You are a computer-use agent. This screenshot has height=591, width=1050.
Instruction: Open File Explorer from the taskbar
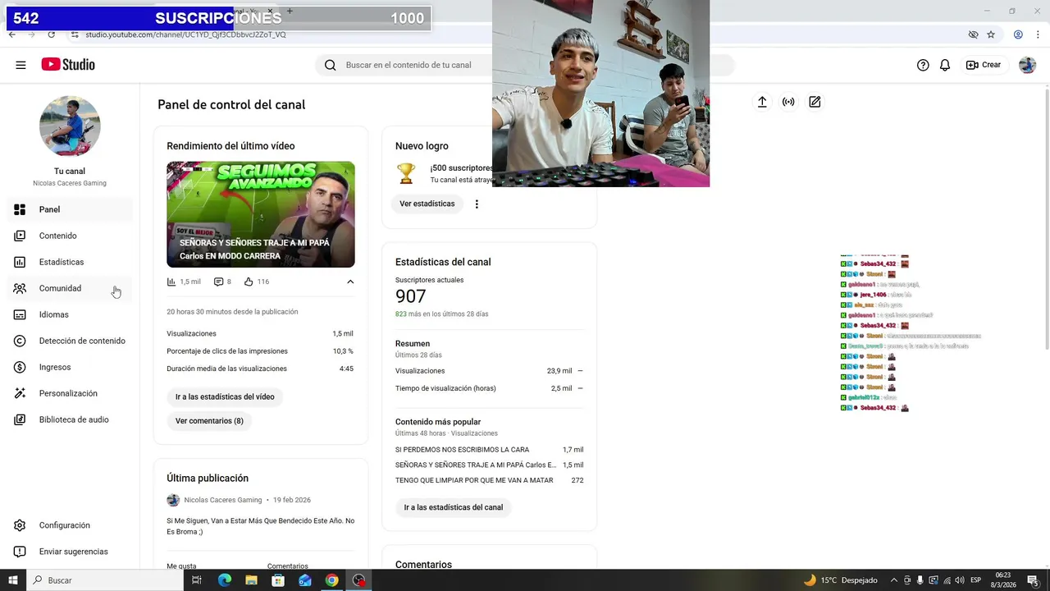pos(251,580)
